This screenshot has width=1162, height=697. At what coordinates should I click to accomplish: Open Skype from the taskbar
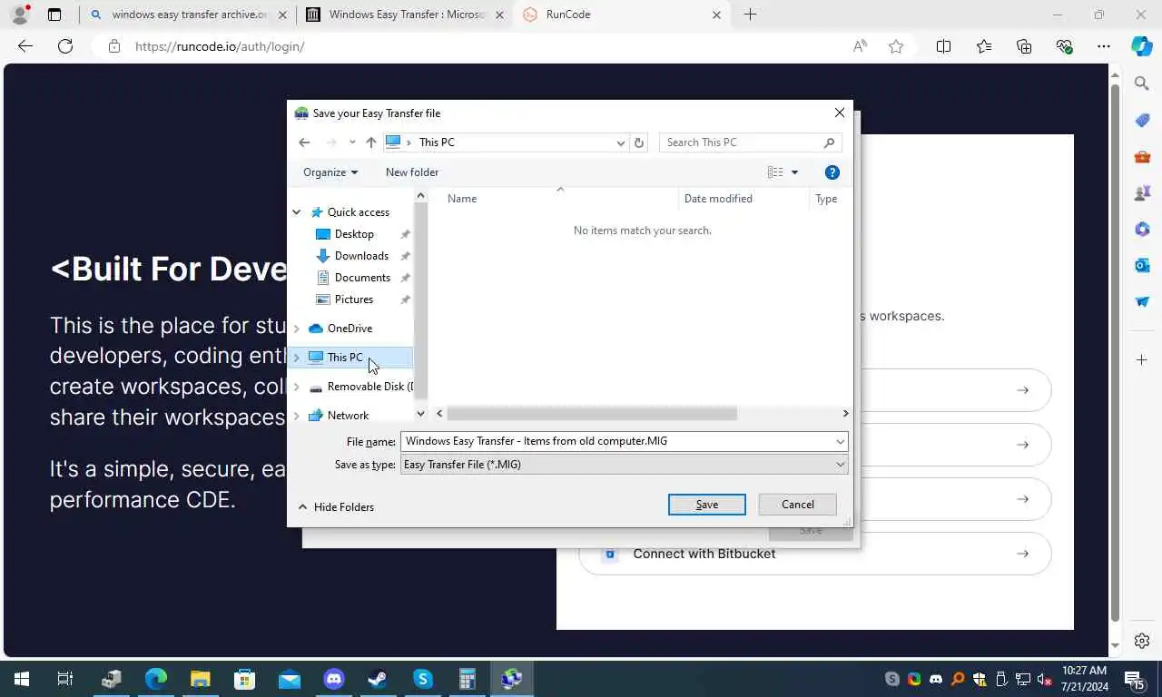[x=423, y=679]
